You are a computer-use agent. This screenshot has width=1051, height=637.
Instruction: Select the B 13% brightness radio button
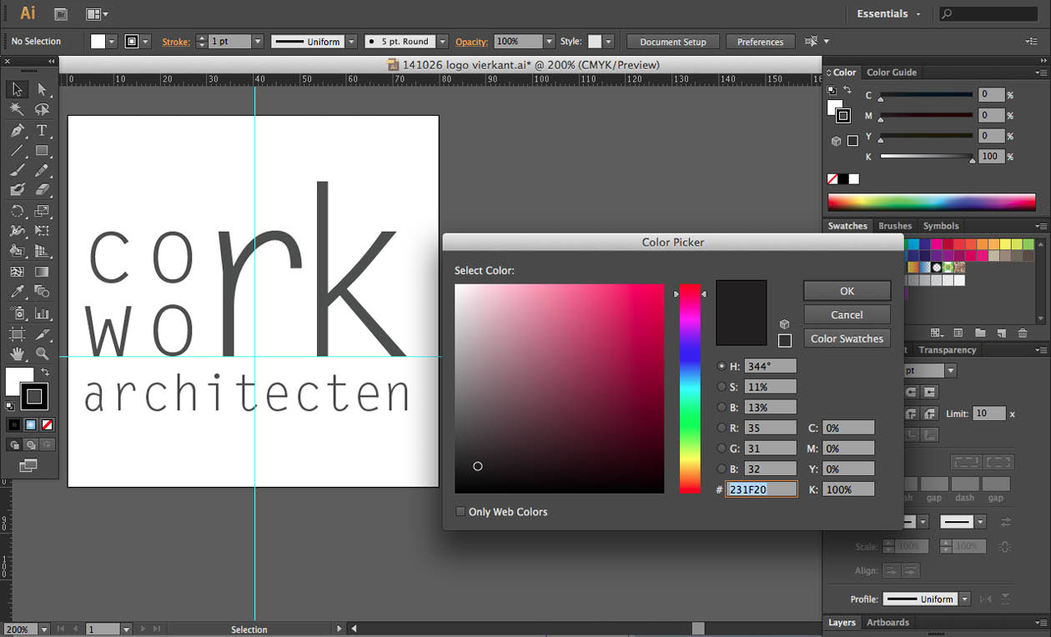[x=722, y=408]
